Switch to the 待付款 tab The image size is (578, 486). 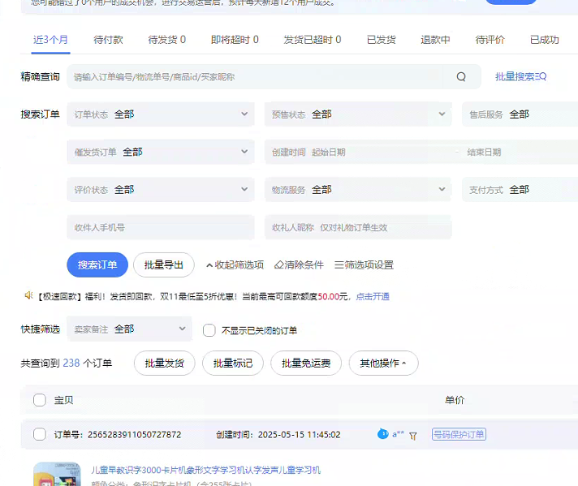[x=108, y=40]
